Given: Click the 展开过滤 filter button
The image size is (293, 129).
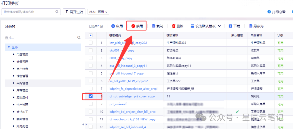Looking at the screenshot, I should pyautogui.click(x=74, y=12).
